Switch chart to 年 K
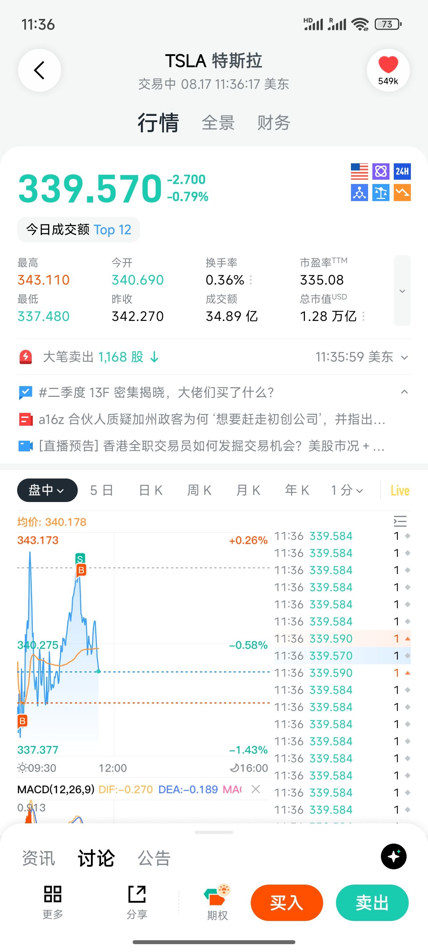Viewport: 428px width, 952px height. 297,490
